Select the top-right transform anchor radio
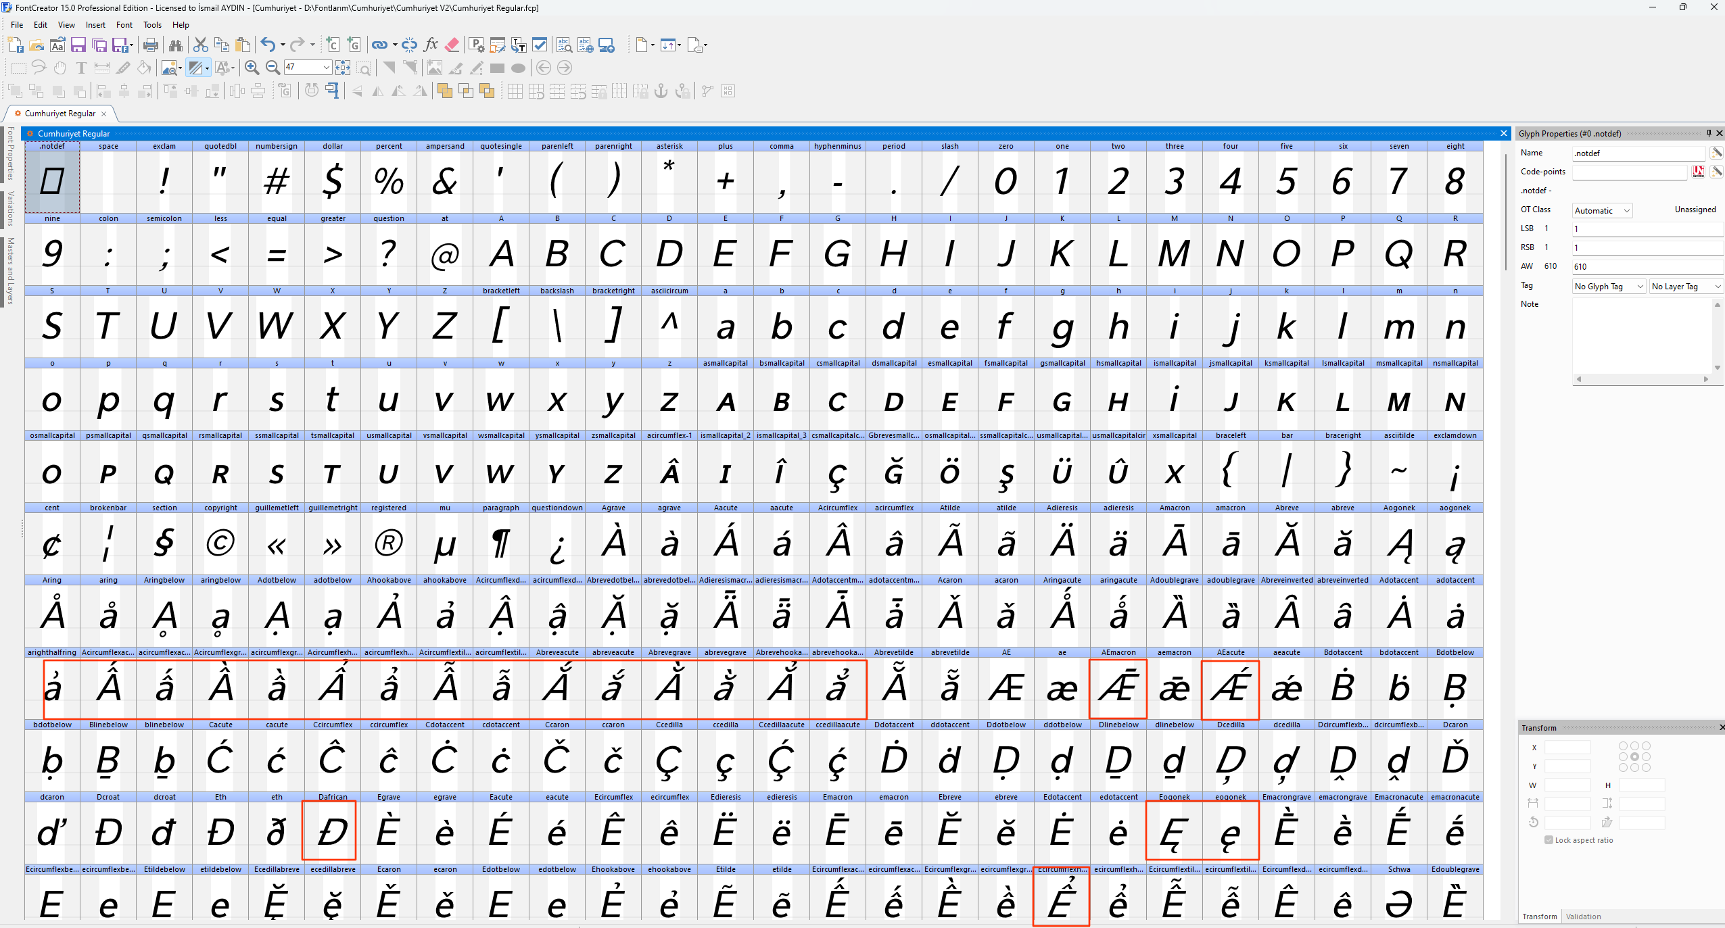 click(x=1646, y=746)
